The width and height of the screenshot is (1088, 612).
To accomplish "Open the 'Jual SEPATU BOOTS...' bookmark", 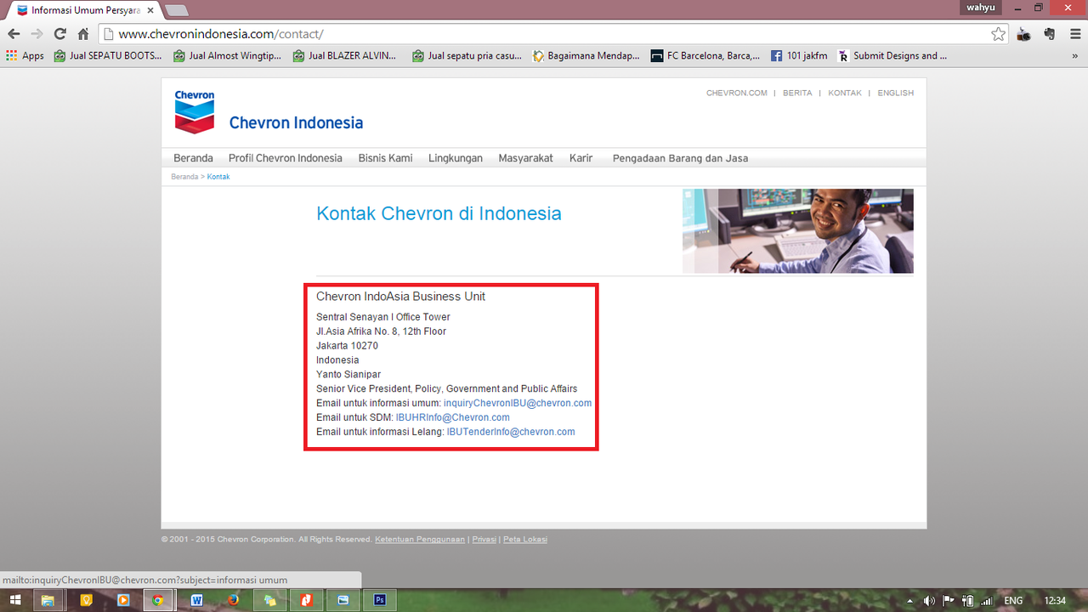I will click(x=107, y=56).
